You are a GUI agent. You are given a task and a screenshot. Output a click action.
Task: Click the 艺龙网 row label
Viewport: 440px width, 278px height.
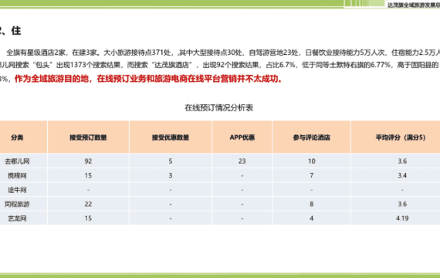click(17, 219)
